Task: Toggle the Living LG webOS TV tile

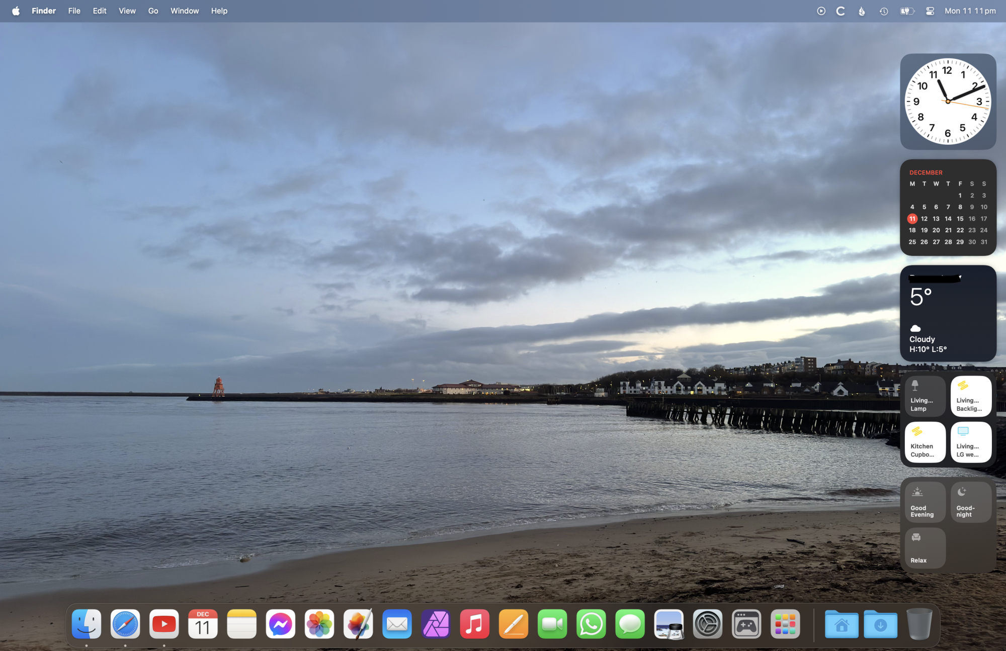Action: [x=970, y=442]
